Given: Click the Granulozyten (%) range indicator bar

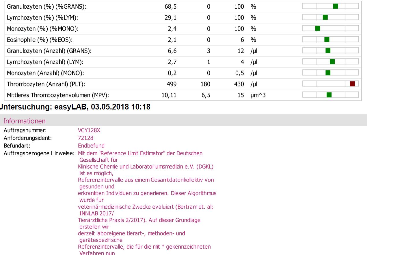Looking at the screenshot, I should click(331, 6).
